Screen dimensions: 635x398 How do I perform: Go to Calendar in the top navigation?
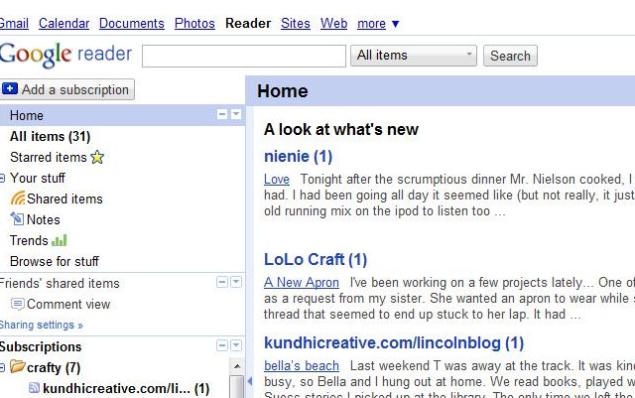[x=63, y=24]
